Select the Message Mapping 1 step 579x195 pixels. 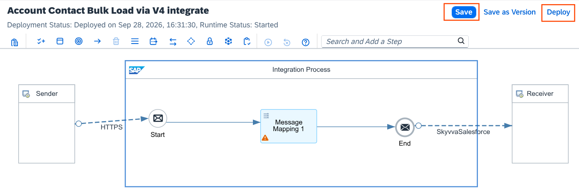pos(289,126)
